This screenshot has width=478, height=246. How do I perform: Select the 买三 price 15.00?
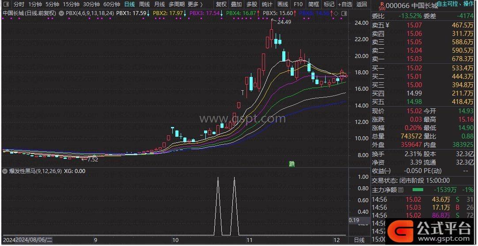coord(414,85)
